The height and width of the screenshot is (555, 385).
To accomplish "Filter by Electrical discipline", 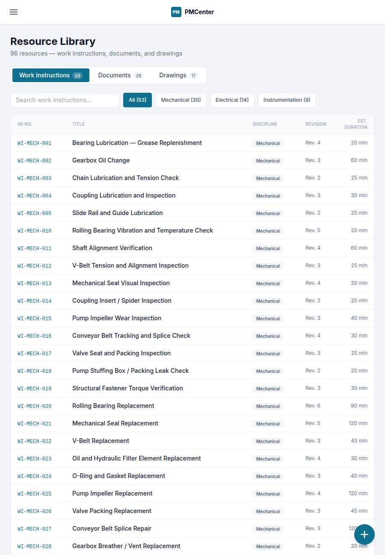I will coord(232,100).
